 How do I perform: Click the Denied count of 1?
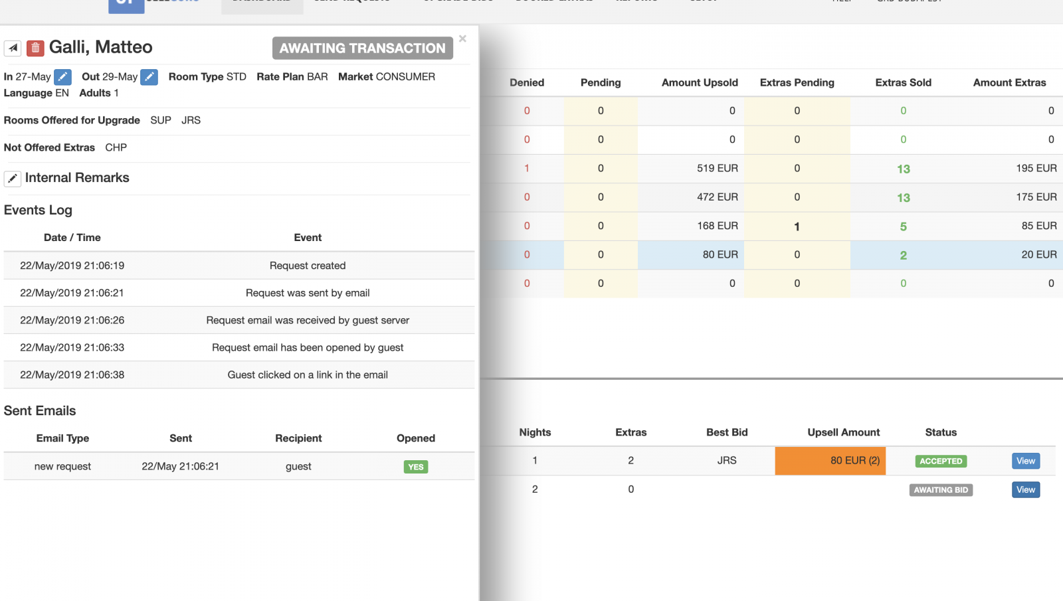click(x=527, y=169)
